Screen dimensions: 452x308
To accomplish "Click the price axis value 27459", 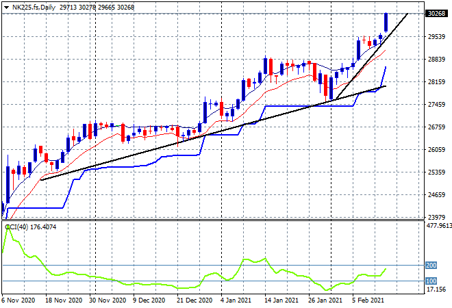I will [x=436, y=104].
